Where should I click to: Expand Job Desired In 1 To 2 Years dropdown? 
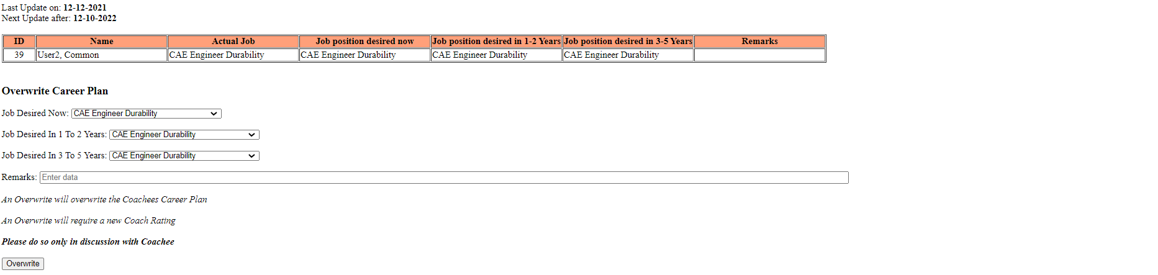[x=184, y=135]
